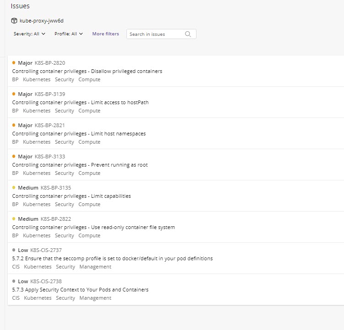Open the Severity: All dropdown
This screenshot has width=344, height=330.
29,34
